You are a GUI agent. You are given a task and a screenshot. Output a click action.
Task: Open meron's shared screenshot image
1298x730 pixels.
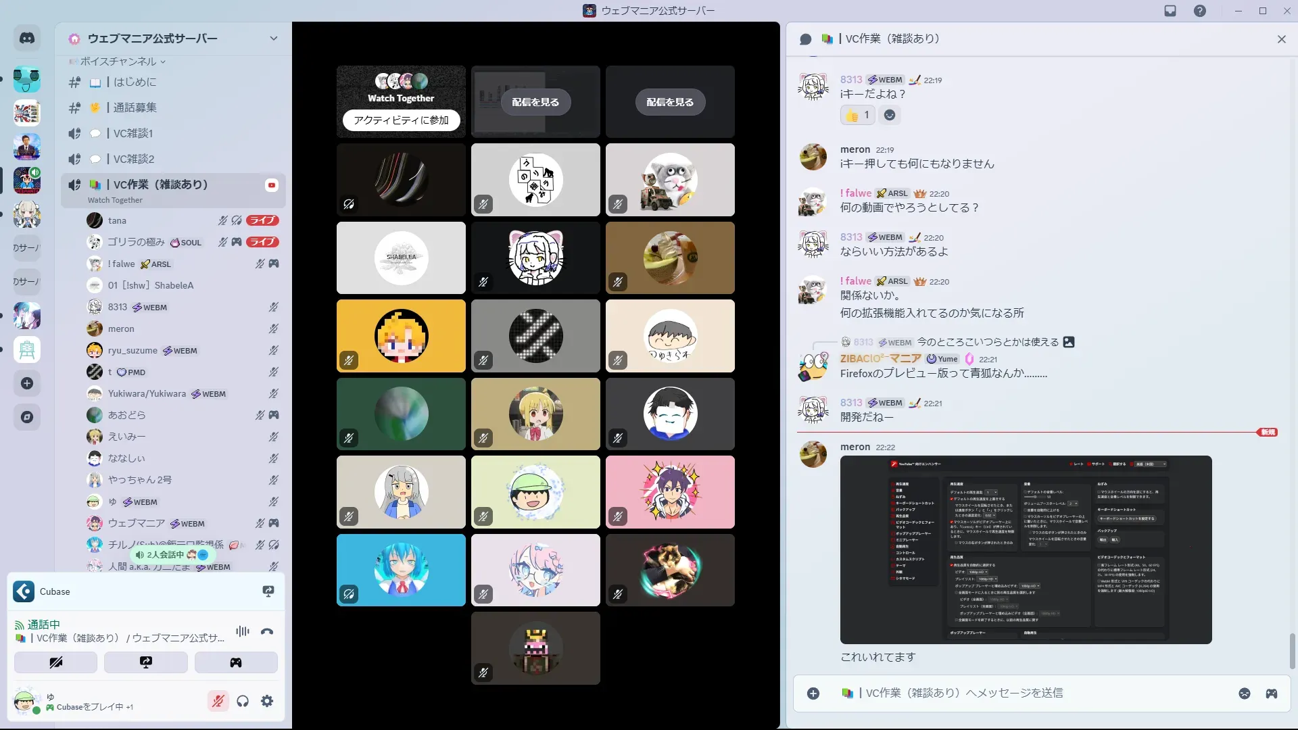(1026, 550)
